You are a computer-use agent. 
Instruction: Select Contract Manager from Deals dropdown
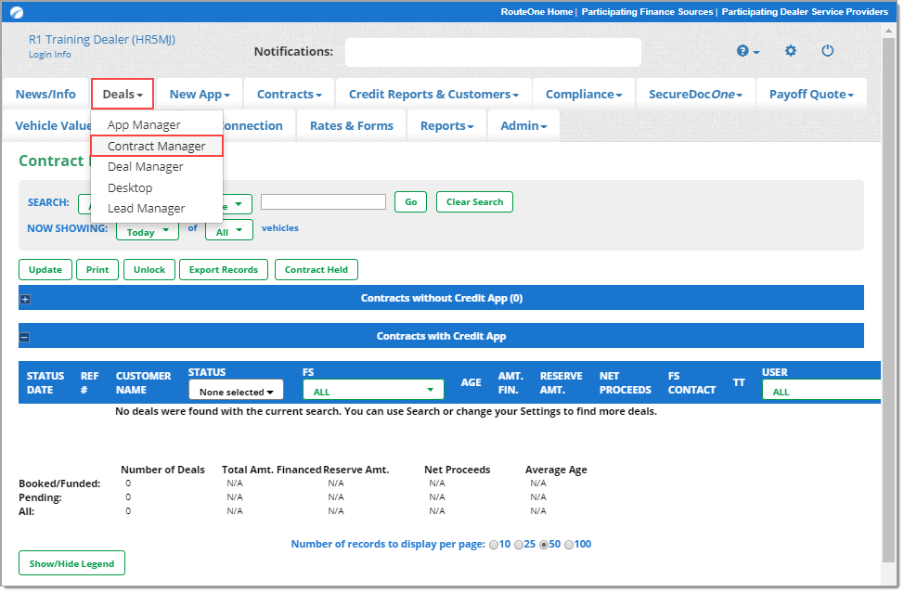156,147
